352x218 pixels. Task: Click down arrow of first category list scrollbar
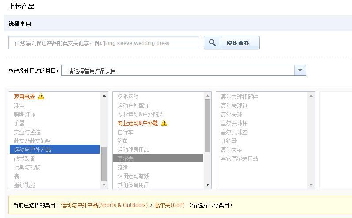104,185
